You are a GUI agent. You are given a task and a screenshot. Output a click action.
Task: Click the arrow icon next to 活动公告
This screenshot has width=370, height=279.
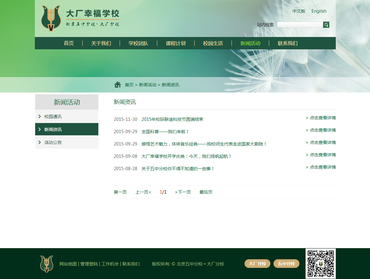point(39,142)
